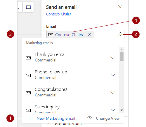Open the Contoso Chairs link under title

click(x=58, y=14)
